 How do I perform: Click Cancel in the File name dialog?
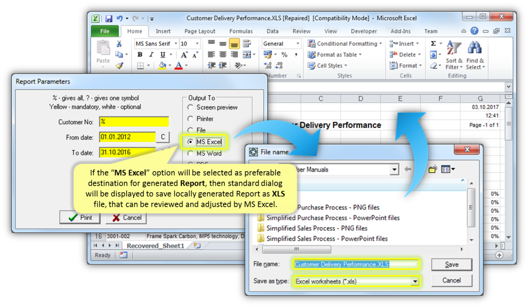coord(451,280)
